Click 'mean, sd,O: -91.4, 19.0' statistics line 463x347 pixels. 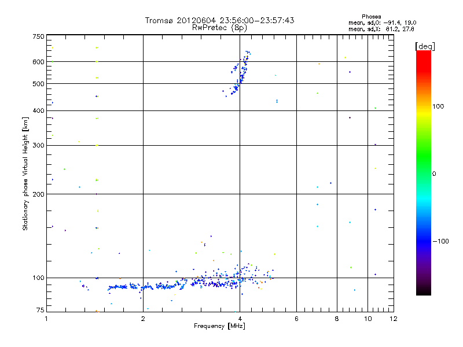point(382,23)
